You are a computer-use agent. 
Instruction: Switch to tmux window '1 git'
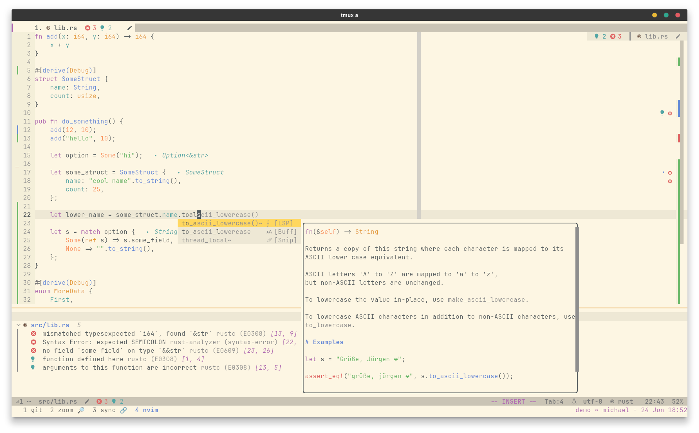(32, 410)
